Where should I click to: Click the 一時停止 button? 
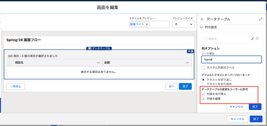tap(15, 87)
